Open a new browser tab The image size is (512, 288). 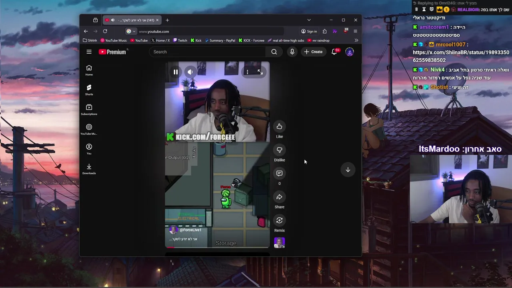[167, 20]
